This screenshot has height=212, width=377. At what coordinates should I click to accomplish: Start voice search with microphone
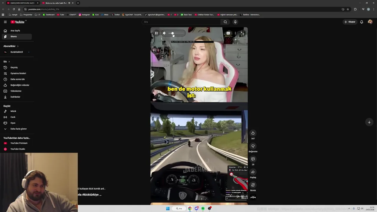[235, 22]
